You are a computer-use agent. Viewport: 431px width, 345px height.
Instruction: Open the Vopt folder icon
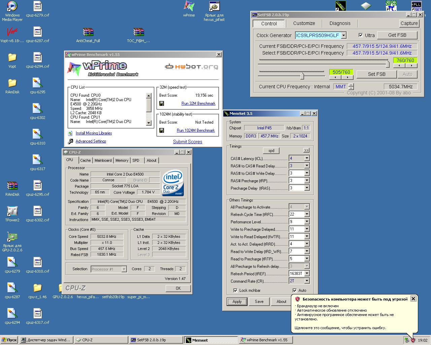(x=12, y=57)
